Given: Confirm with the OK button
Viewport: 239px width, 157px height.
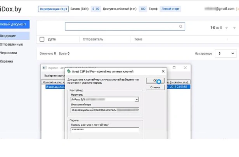Looking at the screenshot, I should (155, 81).
